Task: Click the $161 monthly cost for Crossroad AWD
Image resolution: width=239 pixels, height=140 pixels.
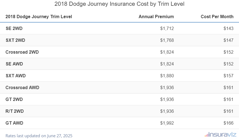Action: (x=229, y=87)
